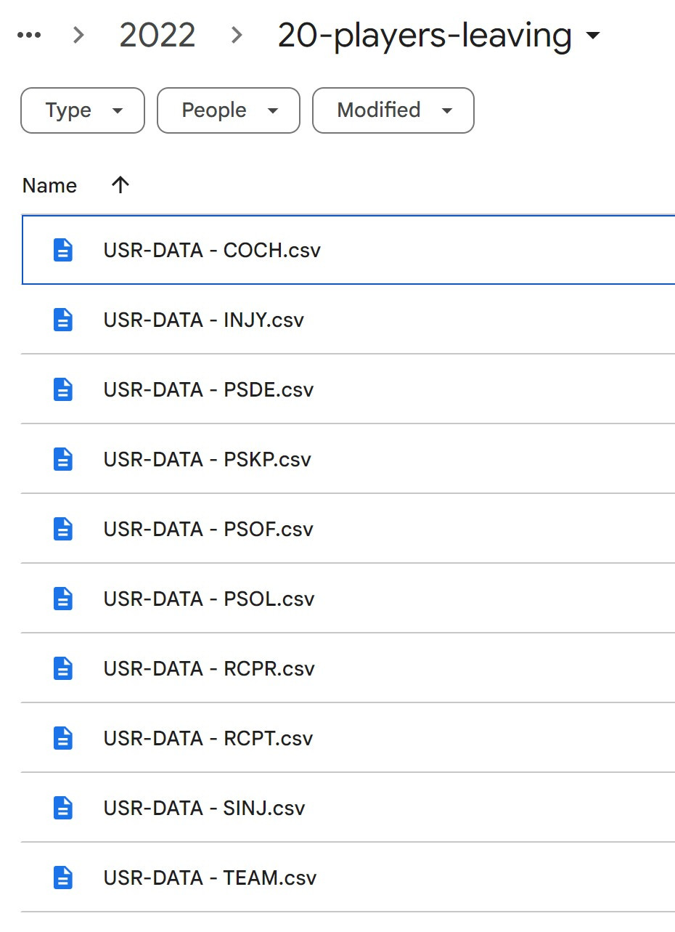Select the USR-DATA - RCPT.csv file
This screenshot has height=932, width=675.
pyautogui.click(x=208, y=739)
